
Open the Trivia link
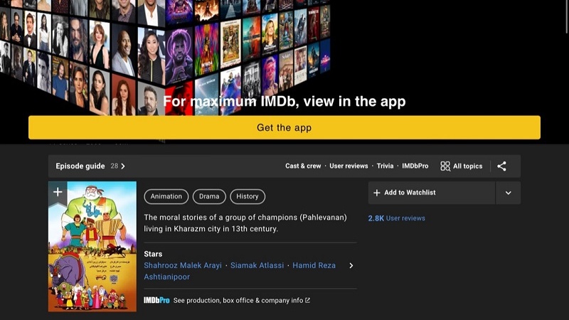tap(385, 166)
